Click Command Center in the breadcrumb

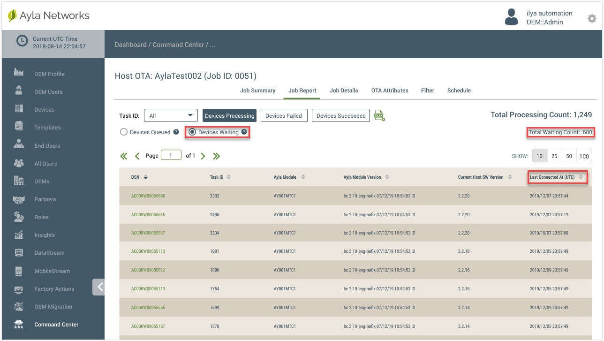178,45
